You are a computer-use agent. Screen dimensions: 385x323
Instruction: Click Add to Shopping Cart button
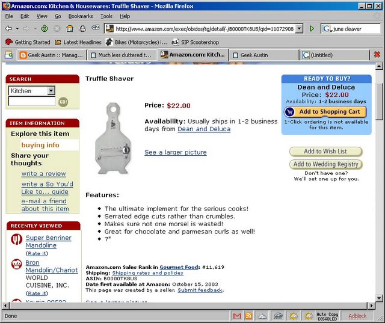(325, 112)
